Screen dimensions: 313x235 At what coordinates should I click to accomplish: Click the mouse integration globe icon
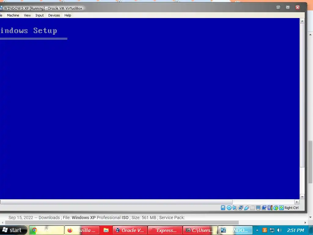[x=276, y=208]
